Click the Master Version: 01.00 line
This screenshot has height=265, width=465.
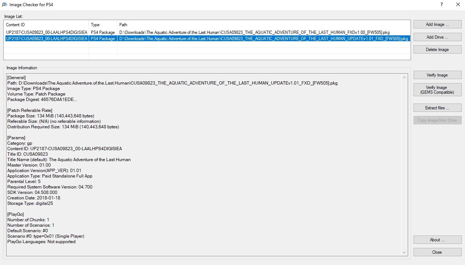click(x=29, y=165)
